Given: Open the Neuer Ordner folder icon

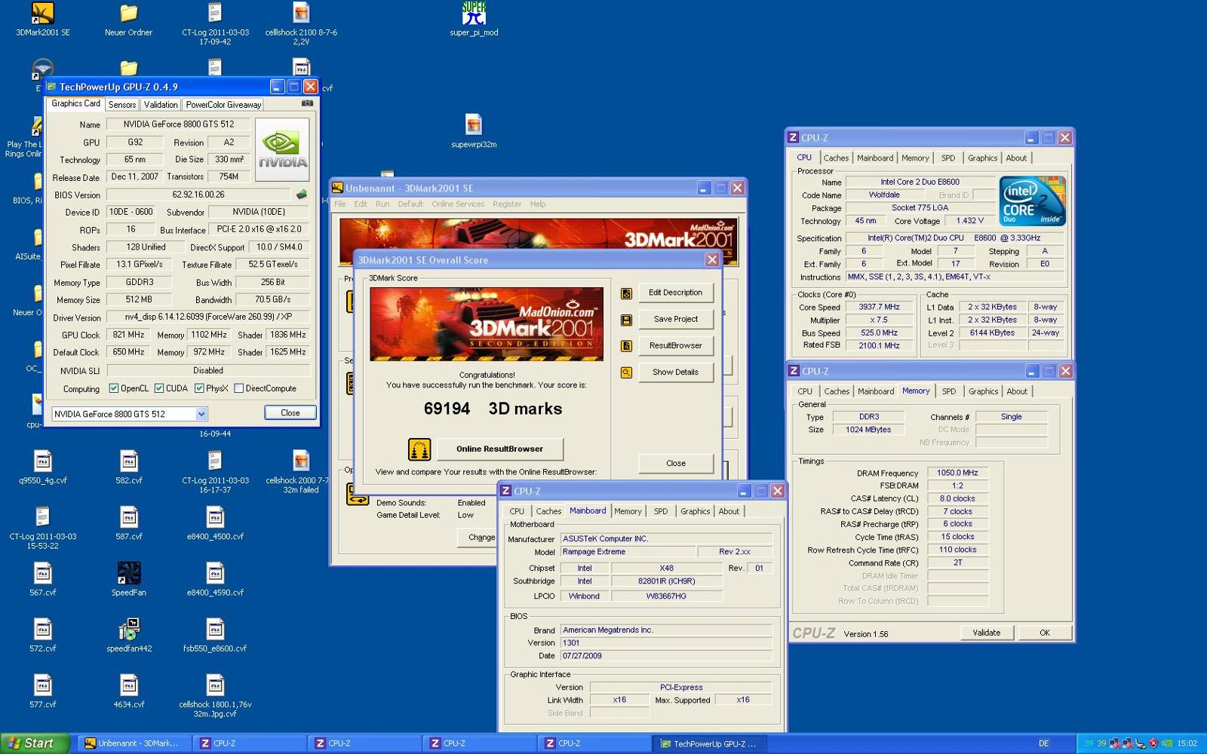Looking at the screenshot, I should (129, 14).
